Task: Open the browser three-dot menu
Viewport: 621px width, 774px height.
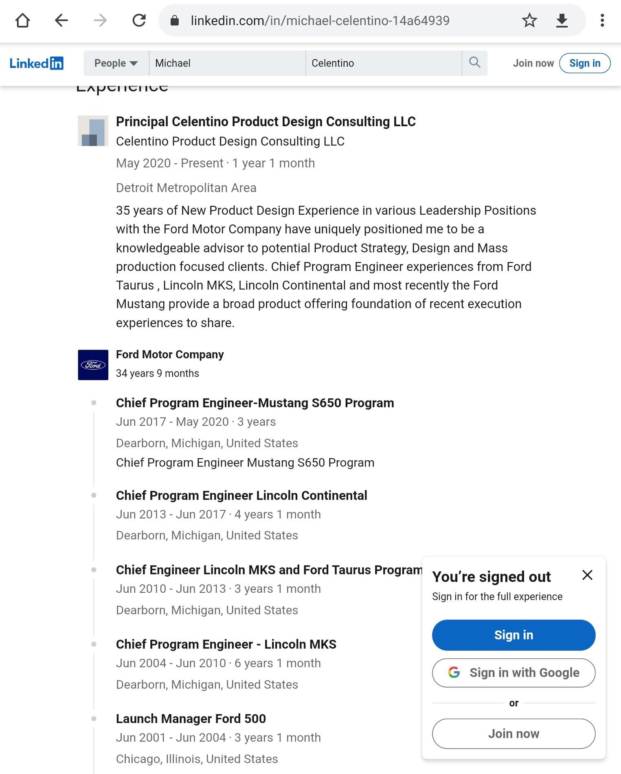Action: 602,20
